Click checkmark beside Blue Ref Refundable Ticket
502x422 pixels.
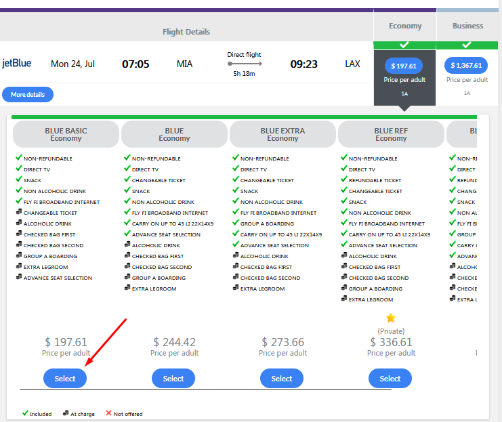[344, 180]
